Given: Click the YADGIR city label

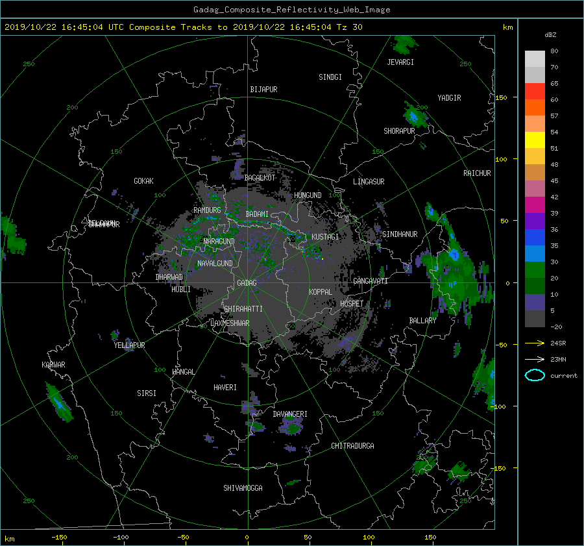Looking at the screenshot, I should pyautogui.click(x=449, y=98).
